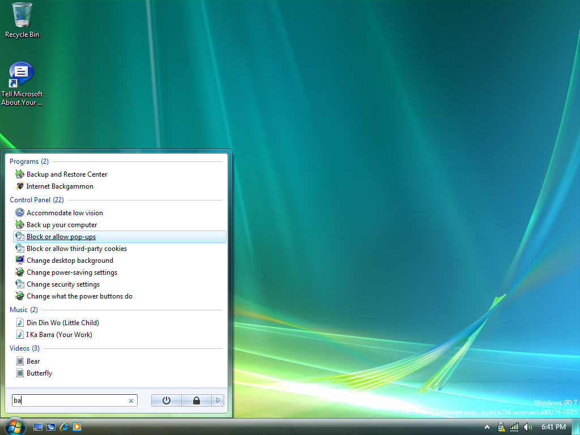Click the Start orb button
Screen dimensions: 580x435
click(14, 426)
